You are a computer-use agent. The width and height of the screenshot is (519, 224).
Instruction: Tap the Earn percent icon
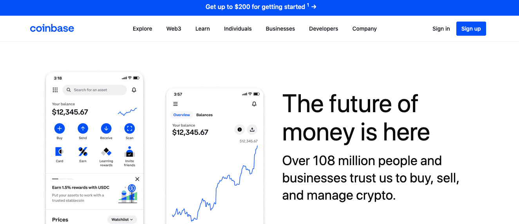click(83, 151)
